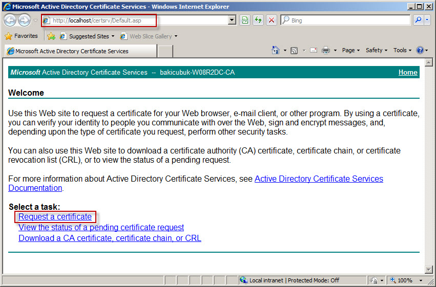Click the Read Mail envelope icon
This screenshot has width=436, height=287.
[314, 50]
